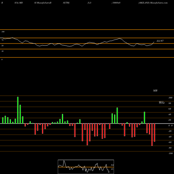Click the -100 axis label on the histogram
The image size is (174, 174).
pyautogui.click(x=171, y=153)
